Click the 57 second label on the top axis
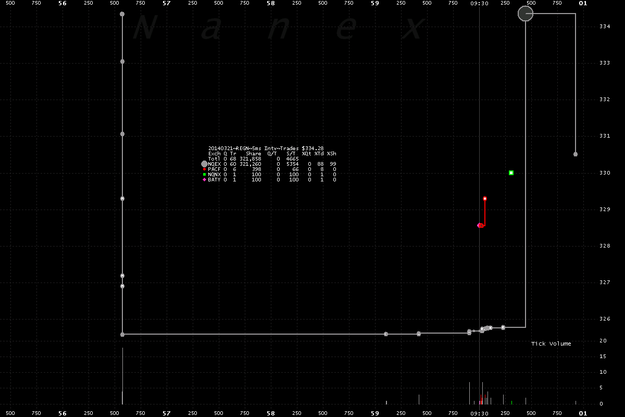This screenshot has height=417, width=625. click(167, 3)
